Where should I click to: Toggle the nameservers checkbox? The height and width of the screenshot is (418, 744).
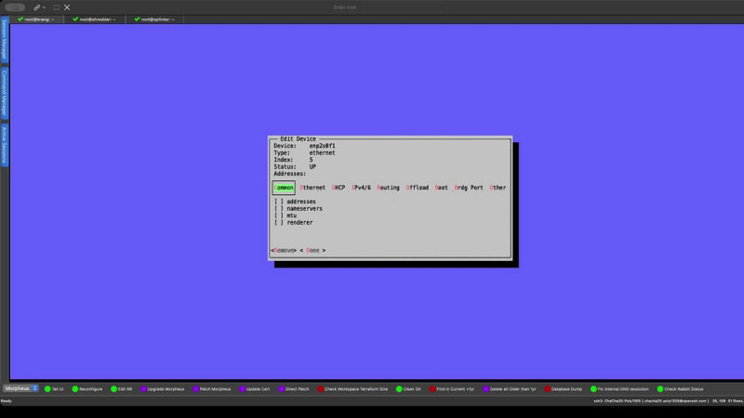click(x=279, y=209)
